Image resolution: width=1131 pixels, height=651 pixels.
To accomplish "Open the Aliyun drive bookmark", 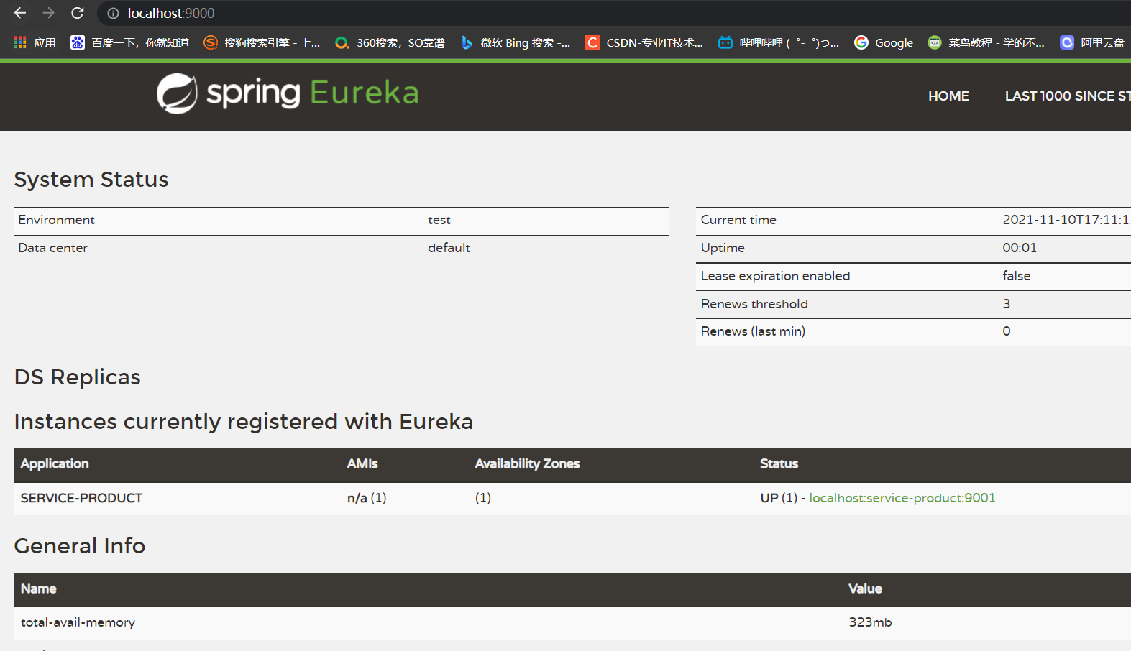I will pos(1092,42).
